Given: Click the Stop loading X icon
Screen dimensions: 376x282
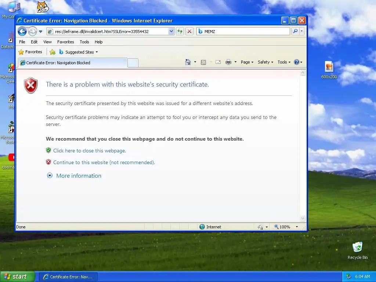Looking at the screenshot, I should [189, 32].
